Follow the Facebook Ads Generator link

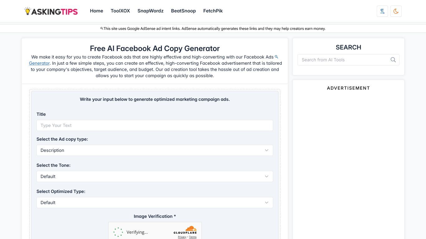coord(39,63)
